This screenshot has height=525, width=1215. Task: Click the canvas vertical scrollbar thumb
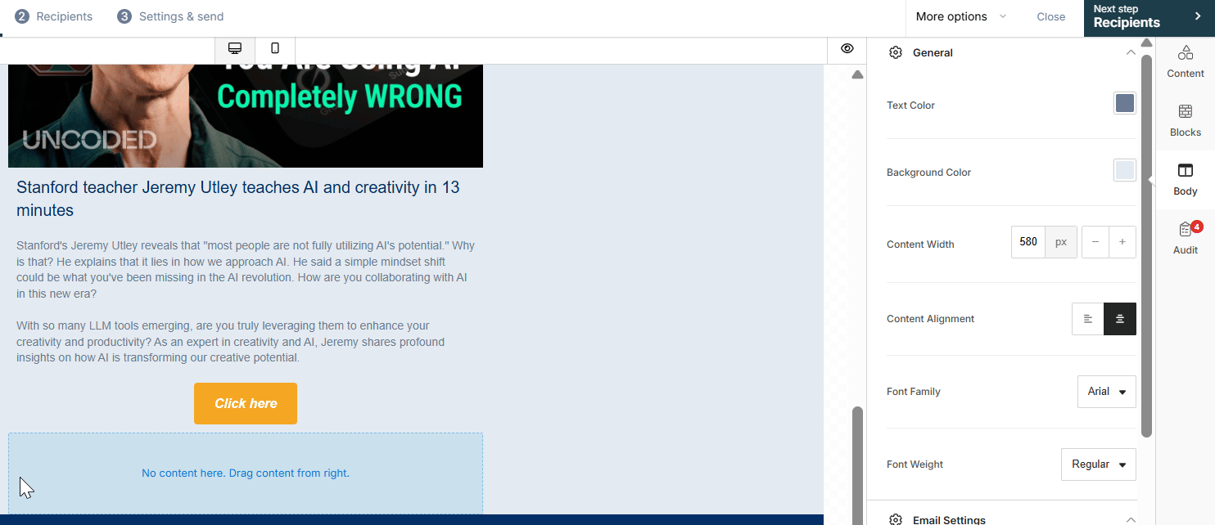pyautogui.click(x=857, y=464)
